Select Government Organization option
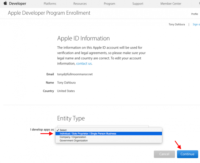This screenshot has width=200, height=163. (x=109, y=141)
